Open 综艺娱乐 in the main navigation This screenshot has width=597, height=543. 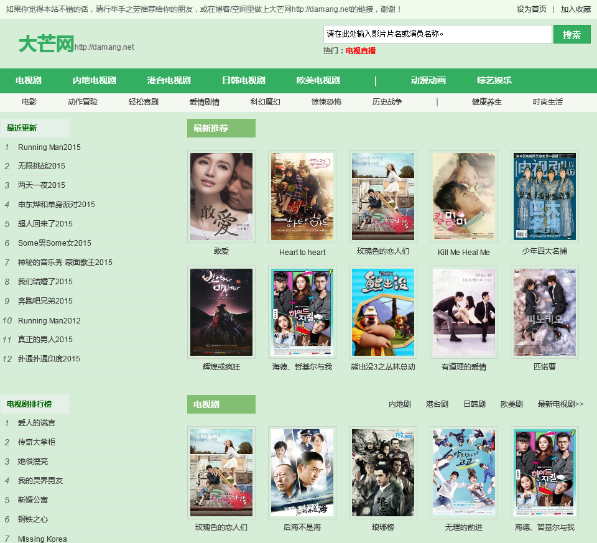494,80
